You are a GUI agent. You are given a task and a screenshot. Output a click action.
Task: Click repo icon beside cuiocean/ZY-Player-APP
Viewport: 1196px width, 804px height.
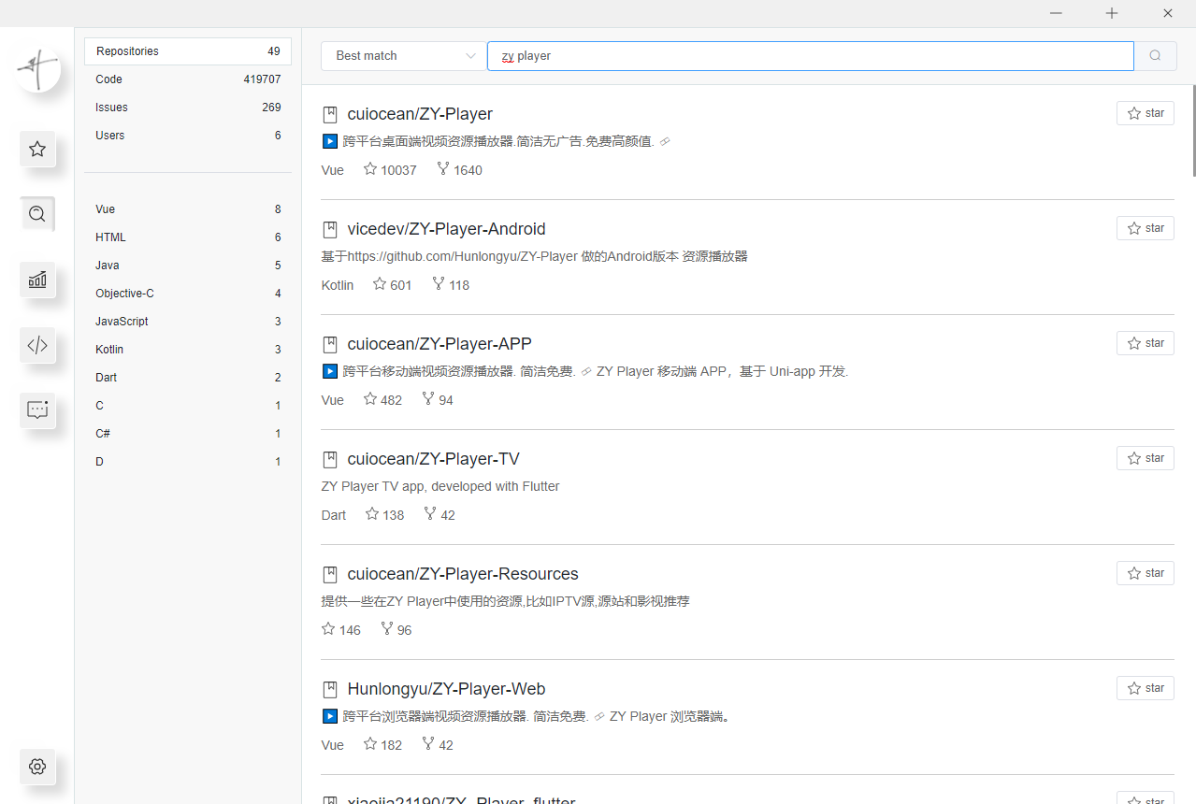[x=329, y=345]
